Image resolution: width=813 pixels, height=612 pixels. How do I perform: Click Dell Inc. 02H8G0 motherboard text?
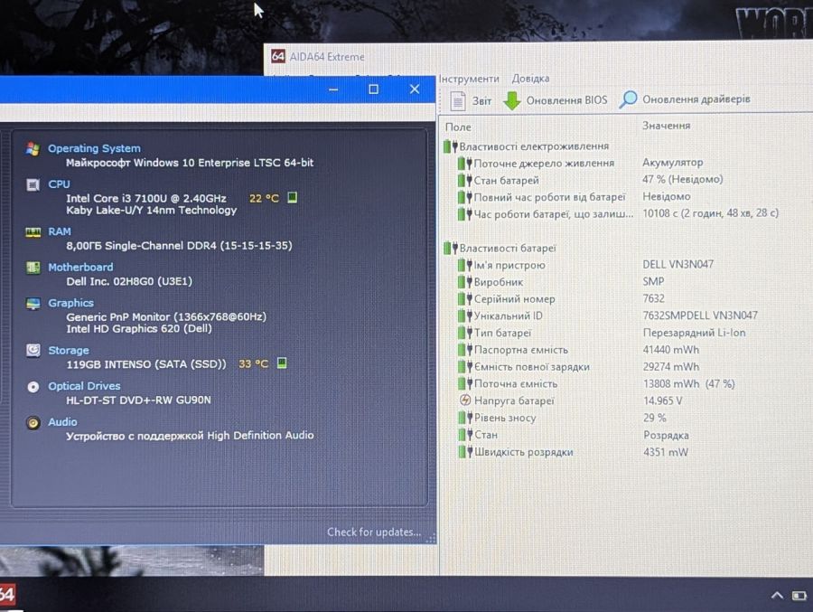pos(129,281)
